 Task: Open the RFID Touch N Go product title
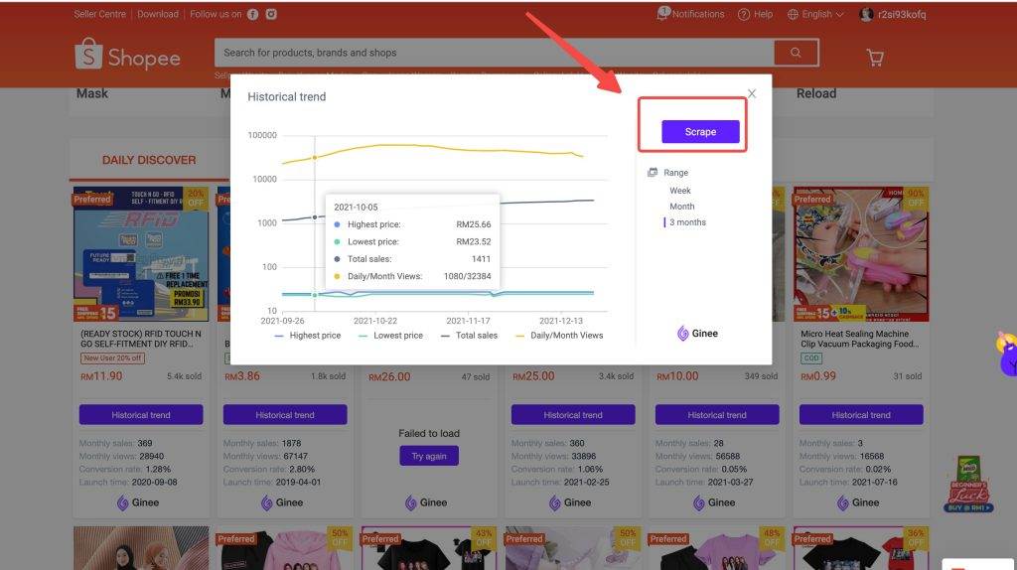click(x=141, y=339)
